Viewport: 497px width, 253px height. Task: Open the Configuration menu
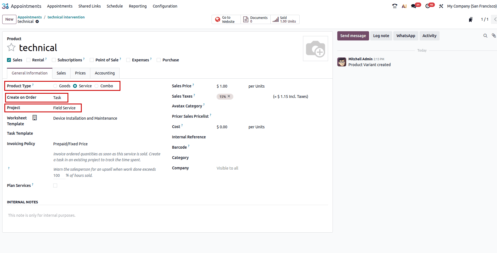click(165, 6)
